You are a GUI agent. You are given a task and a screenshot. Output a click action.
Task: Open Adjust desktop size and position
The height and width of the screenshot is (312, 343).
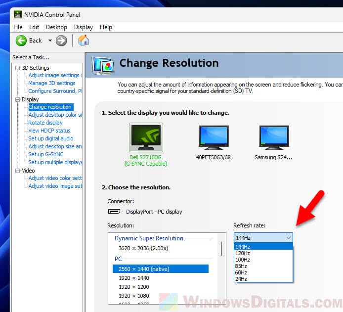click(x=55, y=146)
